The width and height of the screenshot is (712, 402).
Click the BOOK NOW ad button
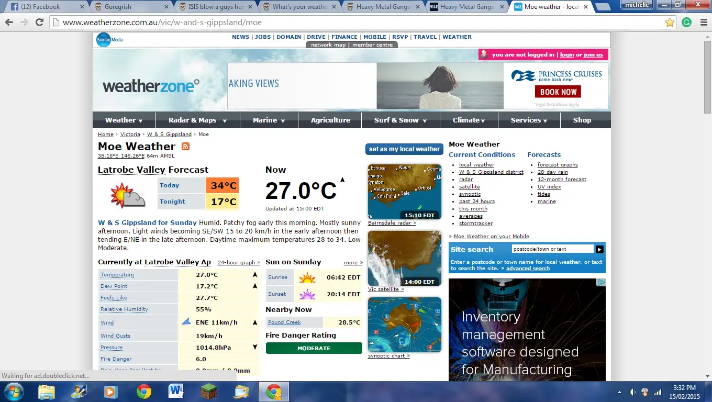[x=558, y=92]
